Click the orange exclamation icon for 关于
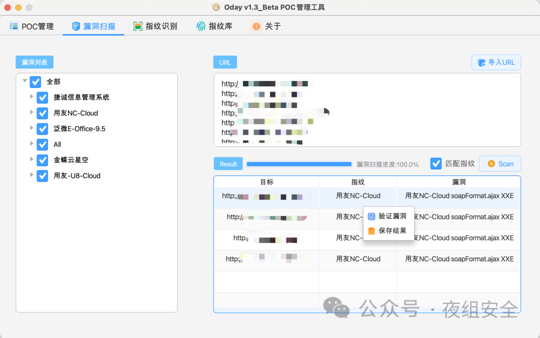The image size is (540, 338). coord(256,26)
